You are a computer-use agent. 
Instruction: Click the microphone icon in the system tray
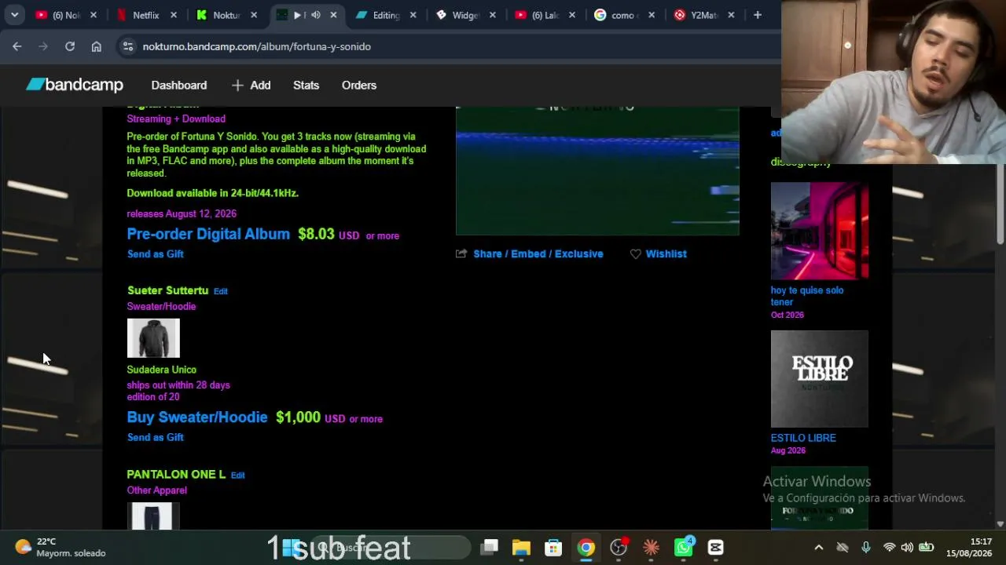865,547
